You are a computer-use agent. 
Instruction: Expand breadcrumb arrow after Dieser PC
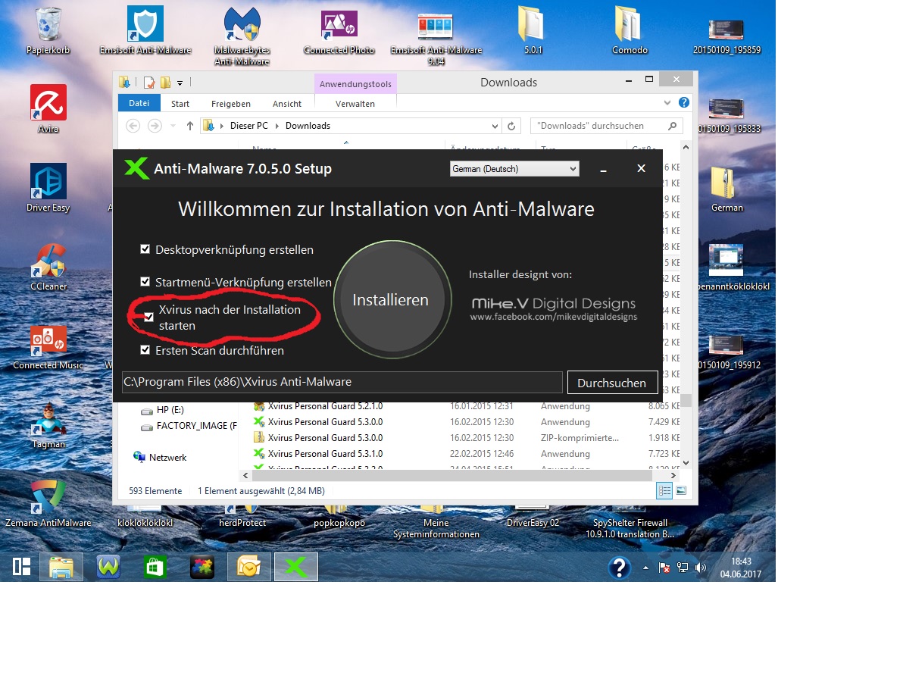(x=277, y=126)
